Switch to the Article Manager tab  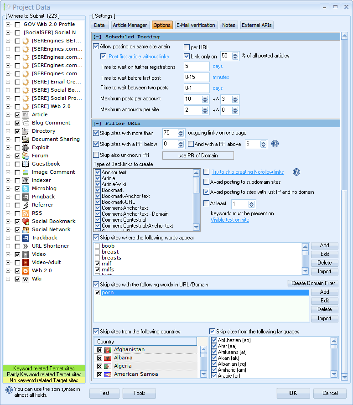[130, 25]
